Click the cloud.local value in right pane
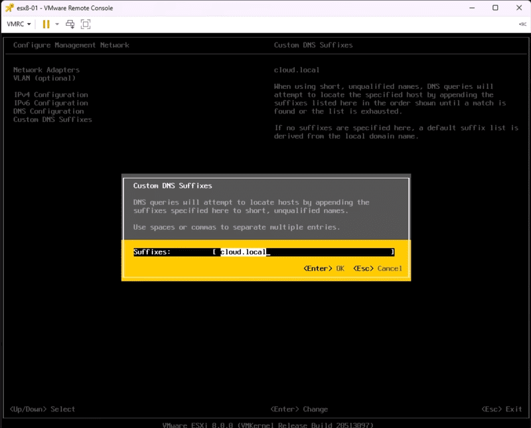Image resolution: width=531 pixels, height=428 pixels. (297, 70)
